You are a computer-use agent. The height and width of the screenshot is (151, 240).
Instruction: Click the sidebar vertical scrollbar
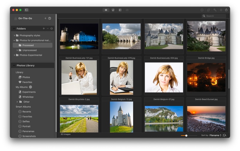tap(56, 73)
